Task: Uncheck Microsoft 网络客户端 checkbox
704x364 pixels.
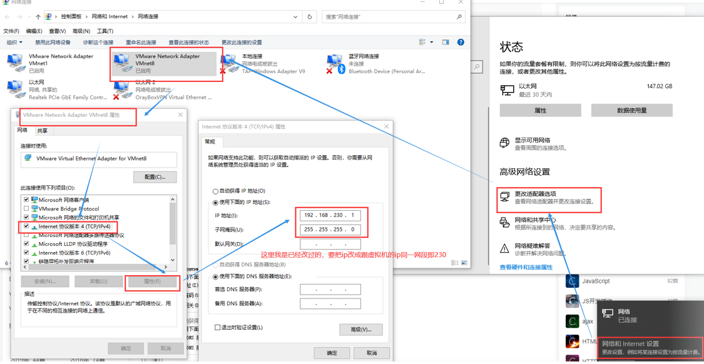Action: click(x=26, y=200)
